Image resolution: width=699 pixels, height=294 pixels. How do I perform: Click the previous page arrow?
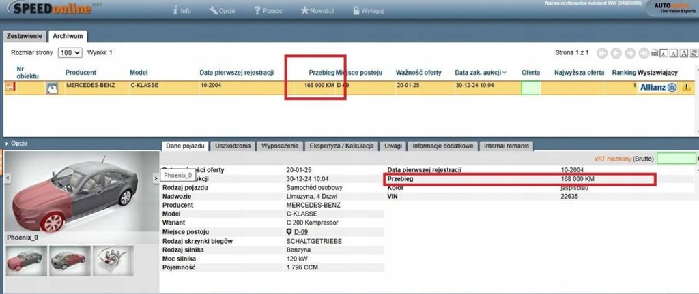616,53
